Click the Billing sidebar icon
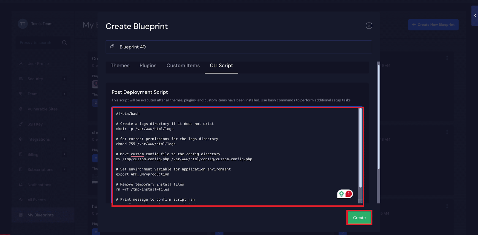478x235 pixels. pos(21,154)
